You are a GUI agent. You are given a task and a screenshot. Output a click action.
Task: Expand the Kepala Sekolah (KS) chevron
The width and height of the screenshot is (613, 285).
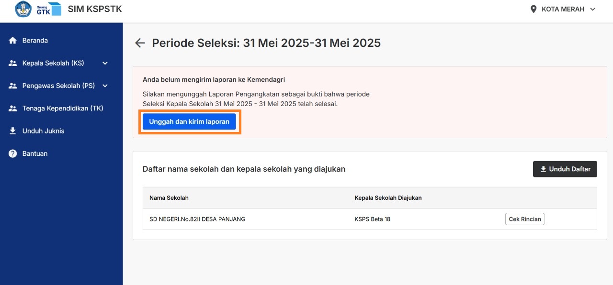(105, 63)
